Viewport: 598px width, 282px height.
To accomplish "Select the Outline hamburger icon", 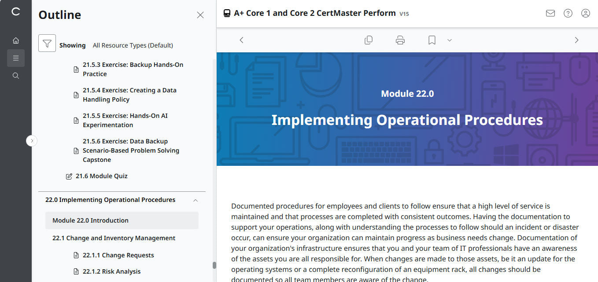I will coord(16,58).
